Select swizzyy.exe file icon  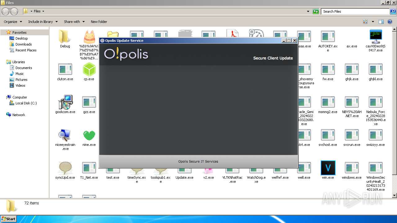376,135
